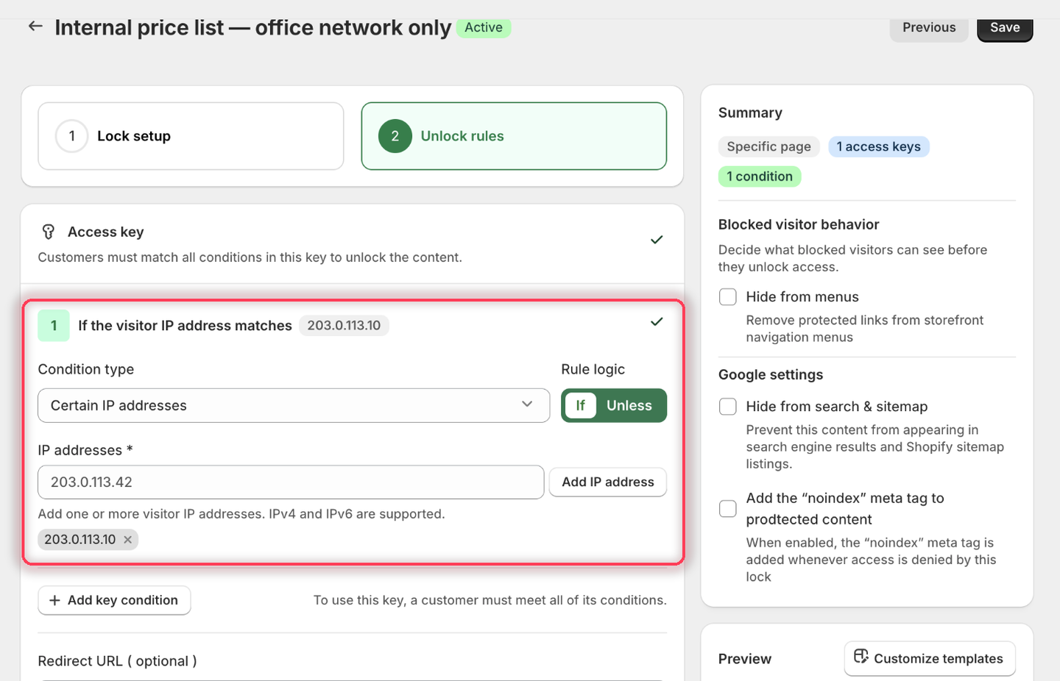Click the plus icon in Add key condition
Image resolution: width=1060 pixels, height=681 pixels.
(x=54, y=600)
